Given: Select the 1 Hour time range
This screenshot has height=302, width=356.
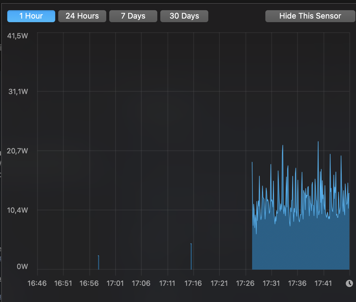Looking at the screenshot, I should (31, 16).
